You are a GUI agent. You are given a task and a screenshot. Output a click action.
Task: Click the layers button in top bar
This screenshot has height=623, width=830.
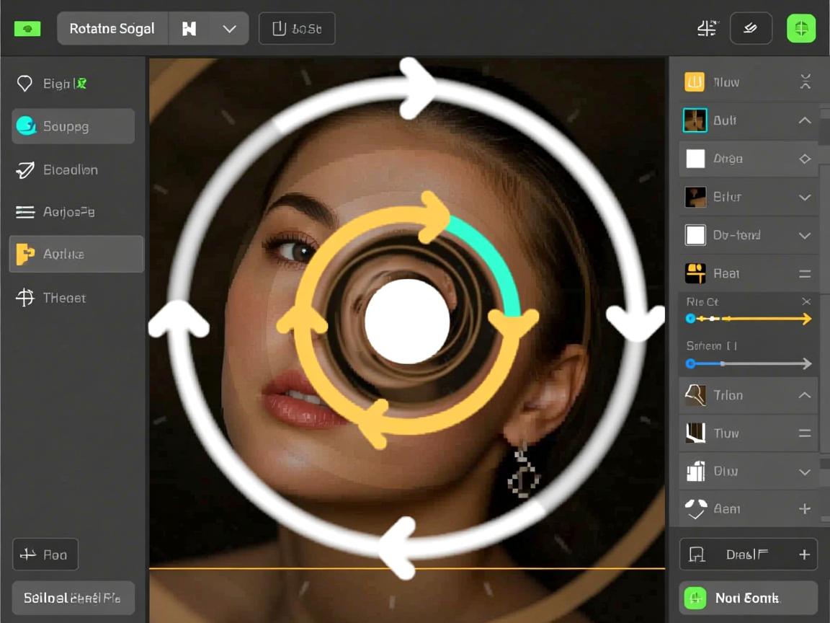(751, 29)
